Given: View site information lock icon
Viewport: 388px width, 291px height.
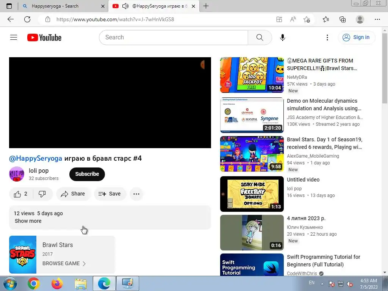Looking at the screenshot, I should [47, 19].
